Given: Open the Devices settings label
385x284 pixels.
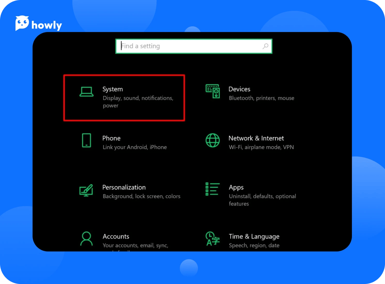Looking at the screenshot, I should tap(239, 89).
